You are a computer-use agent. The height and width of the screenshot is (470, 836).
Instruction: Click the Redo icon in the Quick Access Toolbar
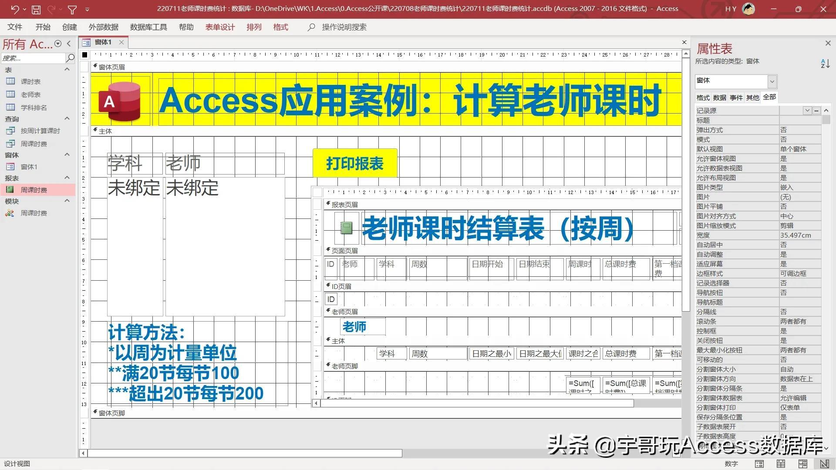pos(52,9)
